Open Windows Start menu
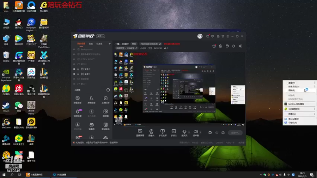Image resolution: width=317 pixels, height=178 pixels. [4, 175]
